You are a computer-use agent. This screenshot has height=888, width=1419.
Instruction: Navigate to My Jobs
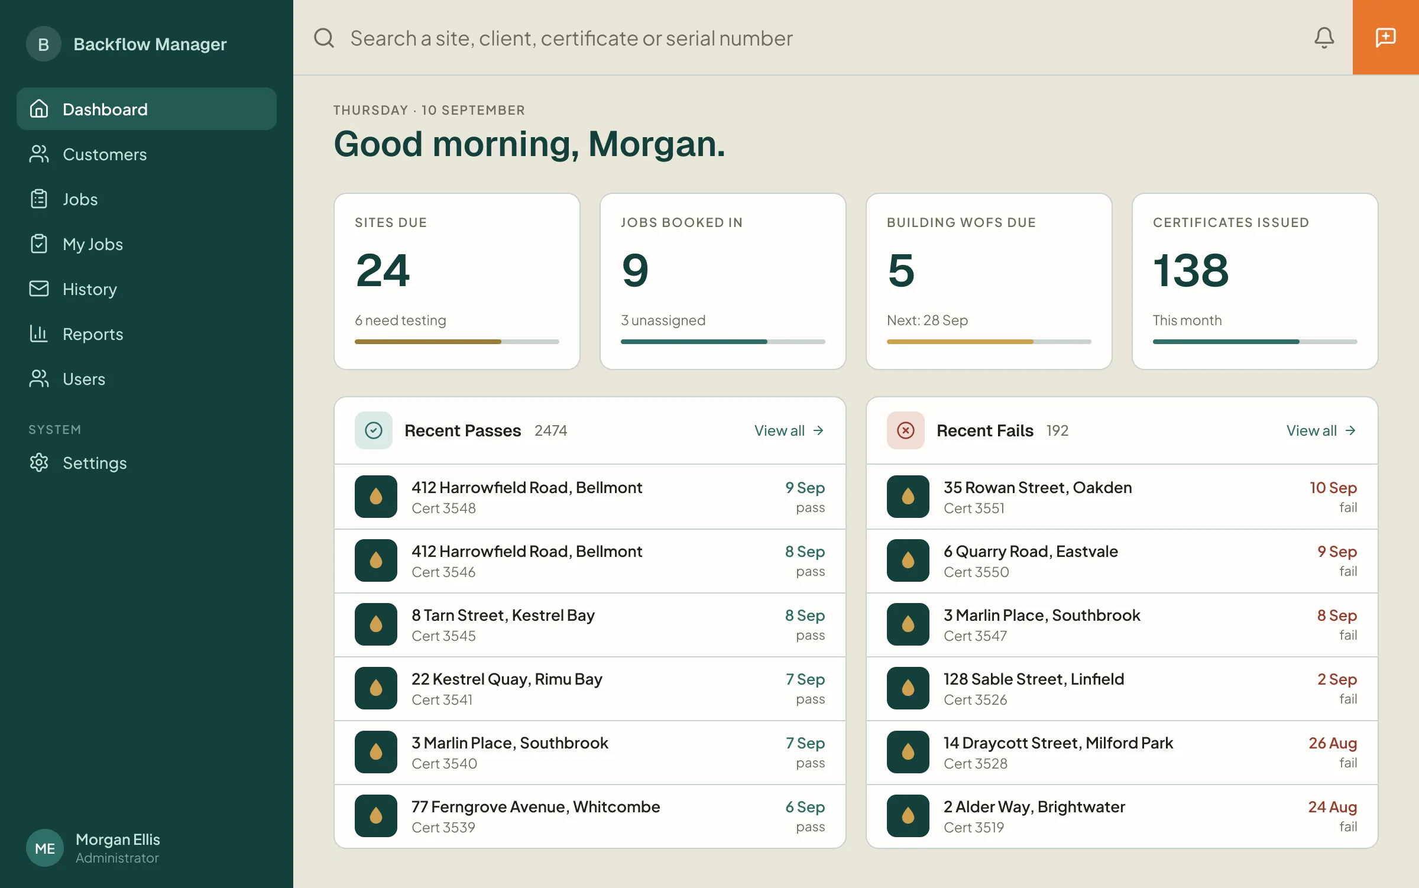(x=147, y=244)
